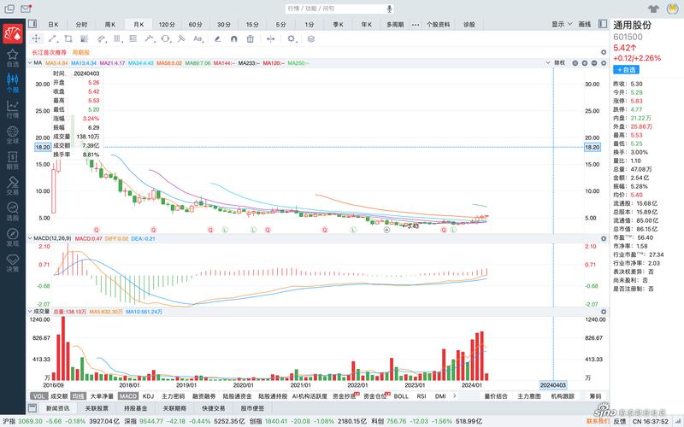
Task: Click the 长江首次推荐 link
Action: pos(49,52)
